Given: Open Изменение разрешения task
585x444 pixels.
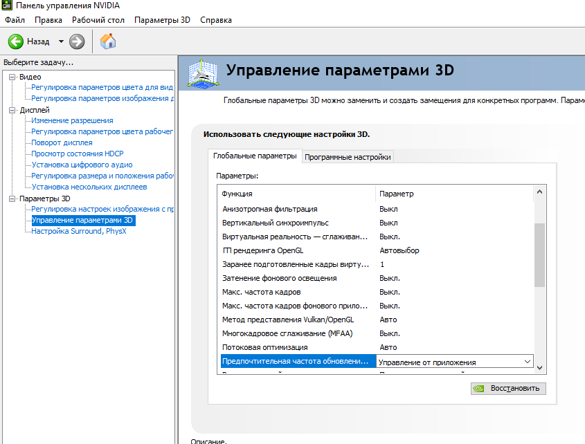Looking at the screenshot, I should pyautogui.click(x=72, y=120).
